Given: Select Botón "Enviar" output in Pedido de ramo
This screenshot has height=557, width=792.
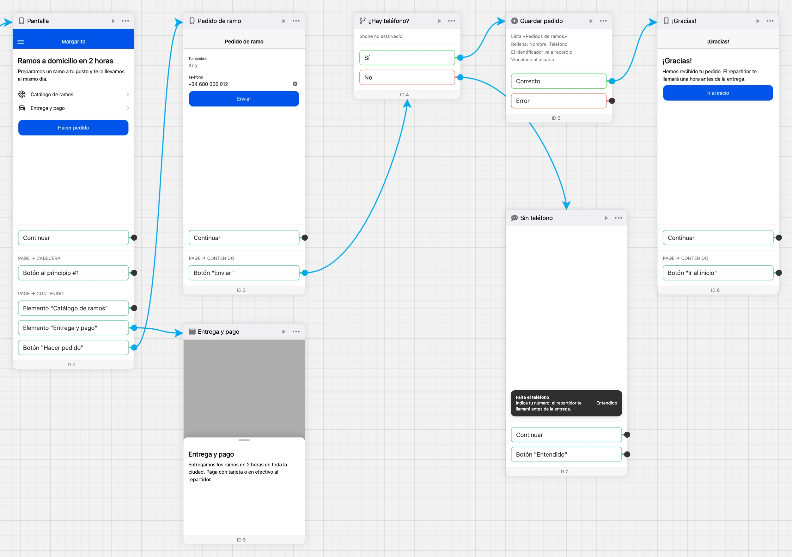Looking at the screenshot, I should tap(244, 273).
